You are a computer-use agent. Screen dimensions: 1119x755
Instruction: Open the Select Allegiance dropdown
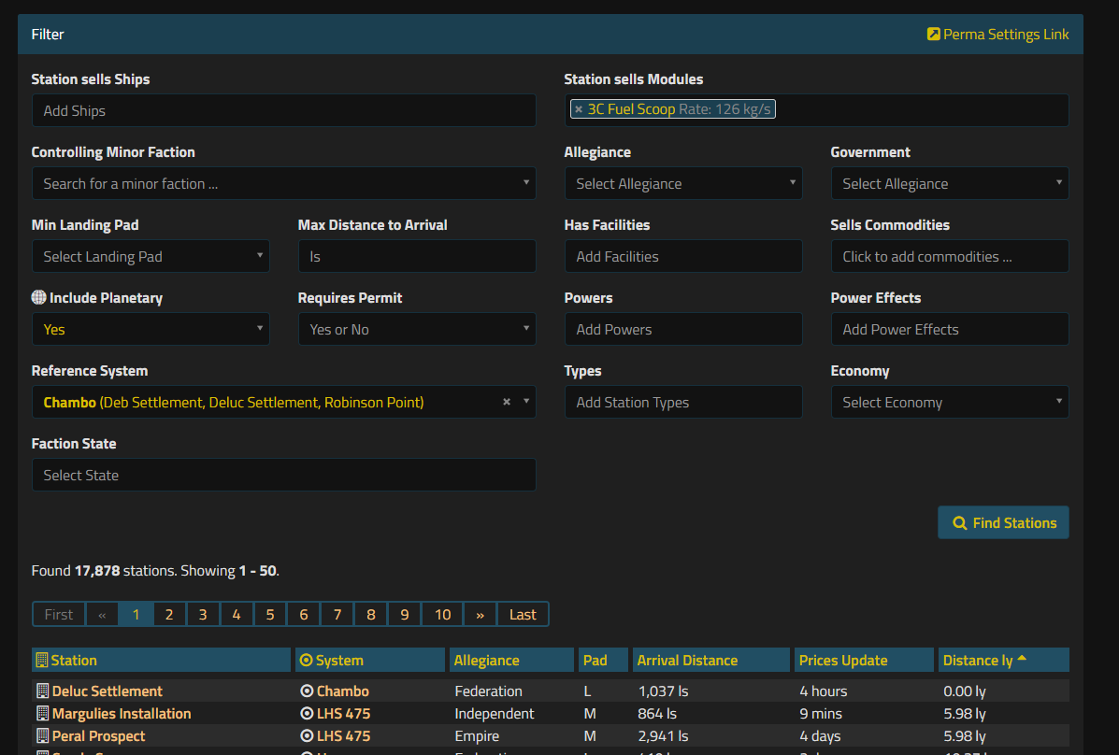pyautogui.click(x=683, y=183)
